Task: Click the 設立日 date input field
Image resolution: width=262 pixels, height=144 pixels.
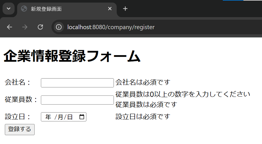Action: click(x=64, y=117)
